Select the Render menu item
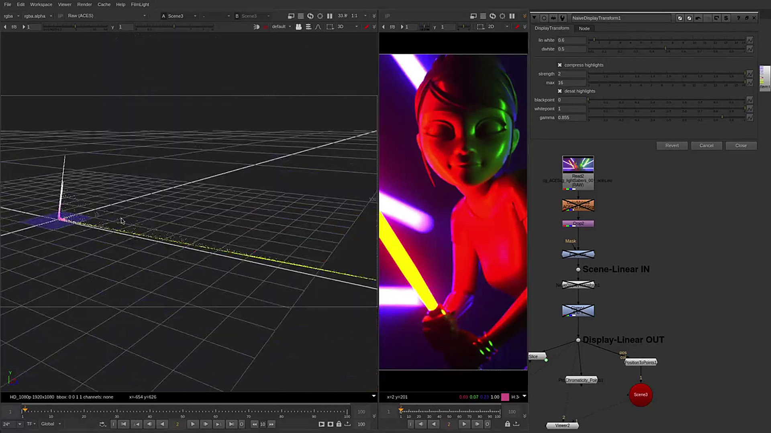The image size is (771, 433). pyautogui.click(x=84, y=4)
